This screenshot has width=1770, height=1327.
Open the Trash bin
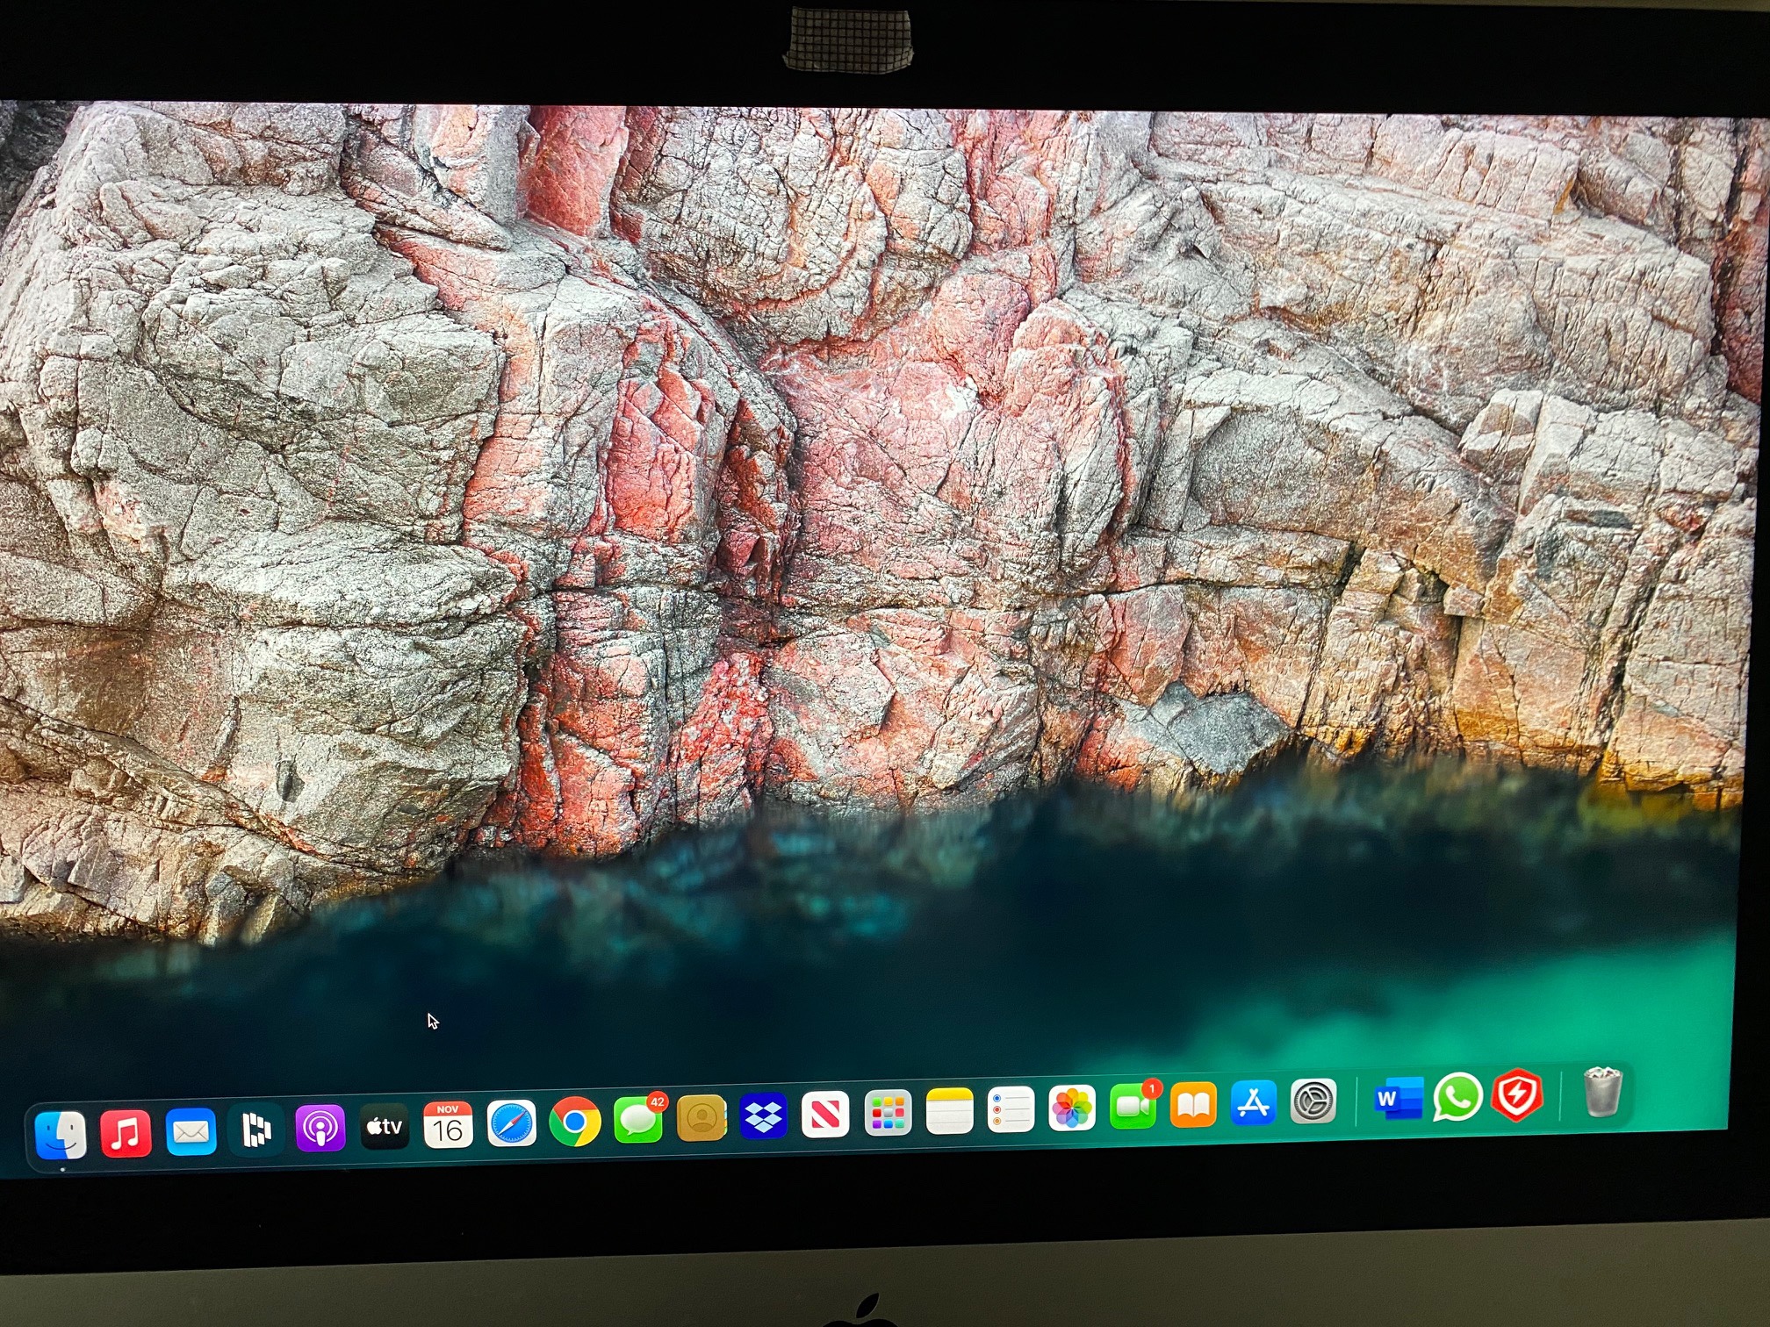tap(1602, 1093)
